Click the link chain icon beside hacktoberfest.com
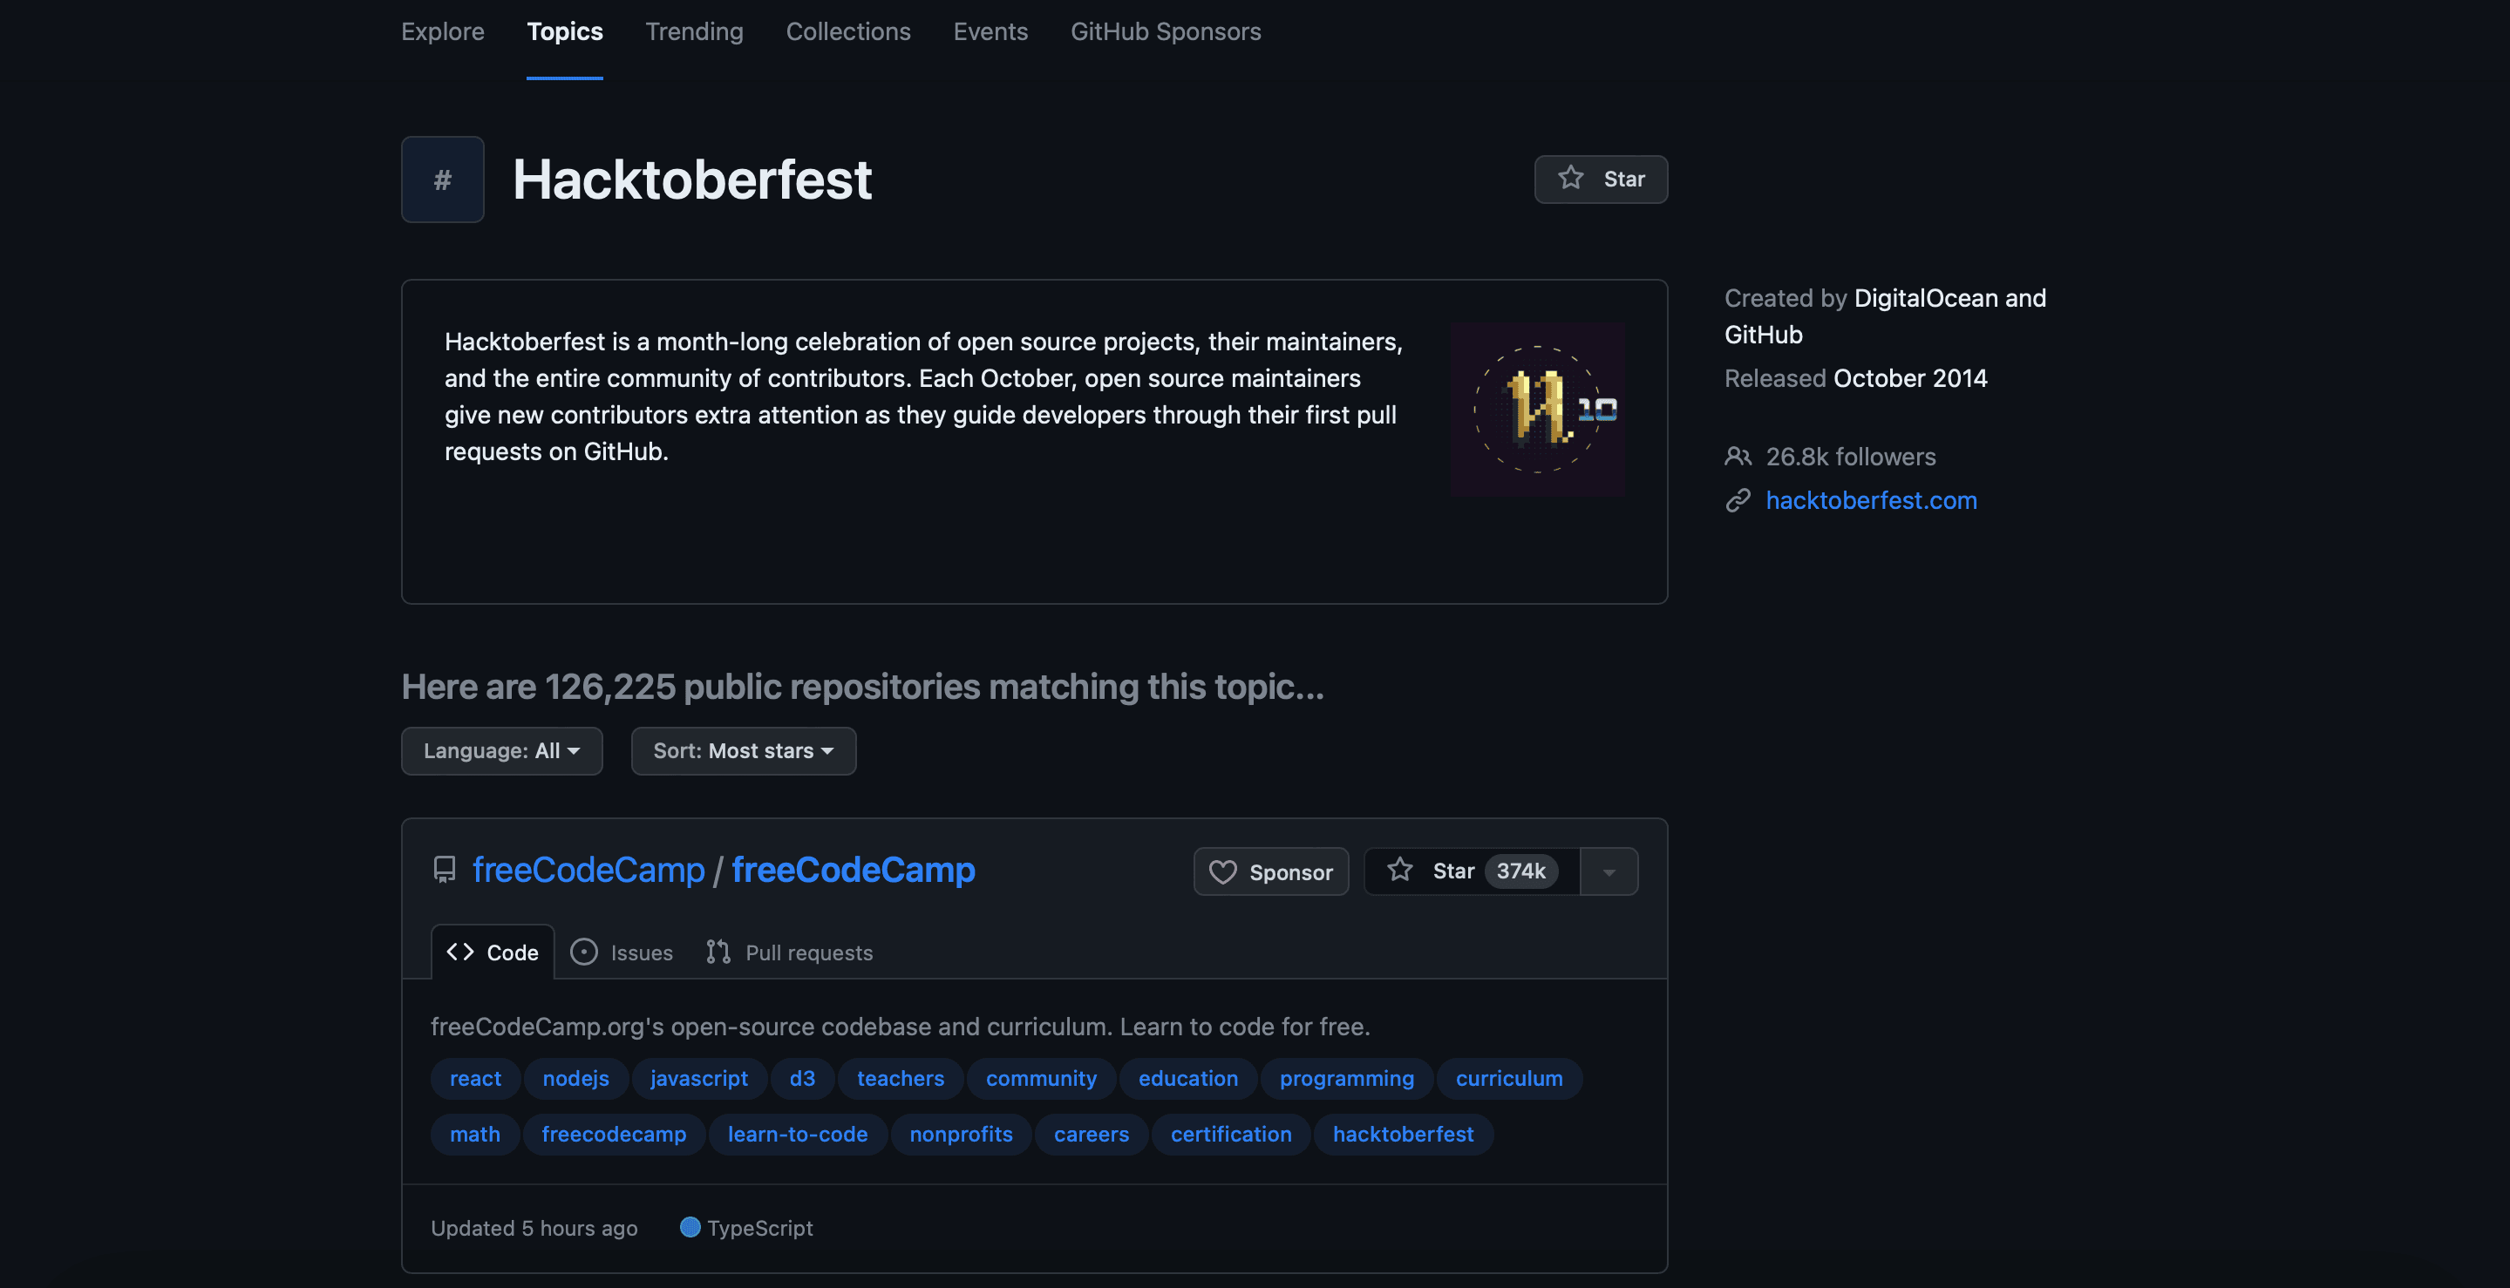2510x1288 pixels. pos(1738,500)
